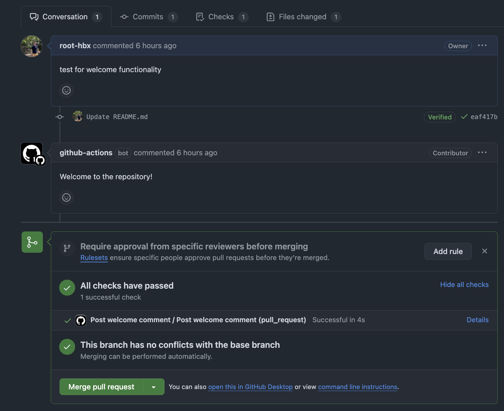View command line instructions link
This screenshot has height=411, width=504.
tap(357, 387)
